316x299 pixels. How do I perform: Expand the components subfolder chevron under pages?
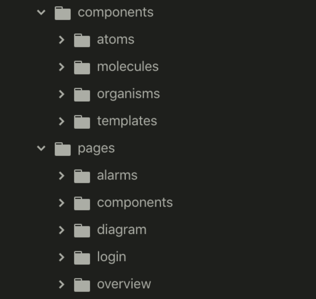(62, 203)
